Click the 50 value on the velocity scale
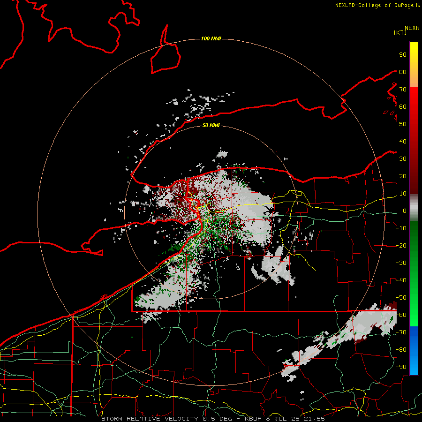 click(403, 124)
